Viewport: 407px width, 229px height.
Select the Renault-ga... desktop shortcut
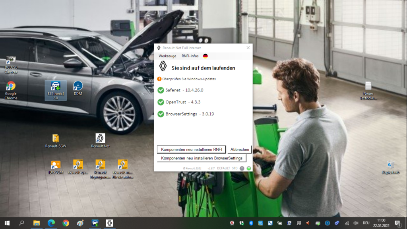[x=78, y=167]
